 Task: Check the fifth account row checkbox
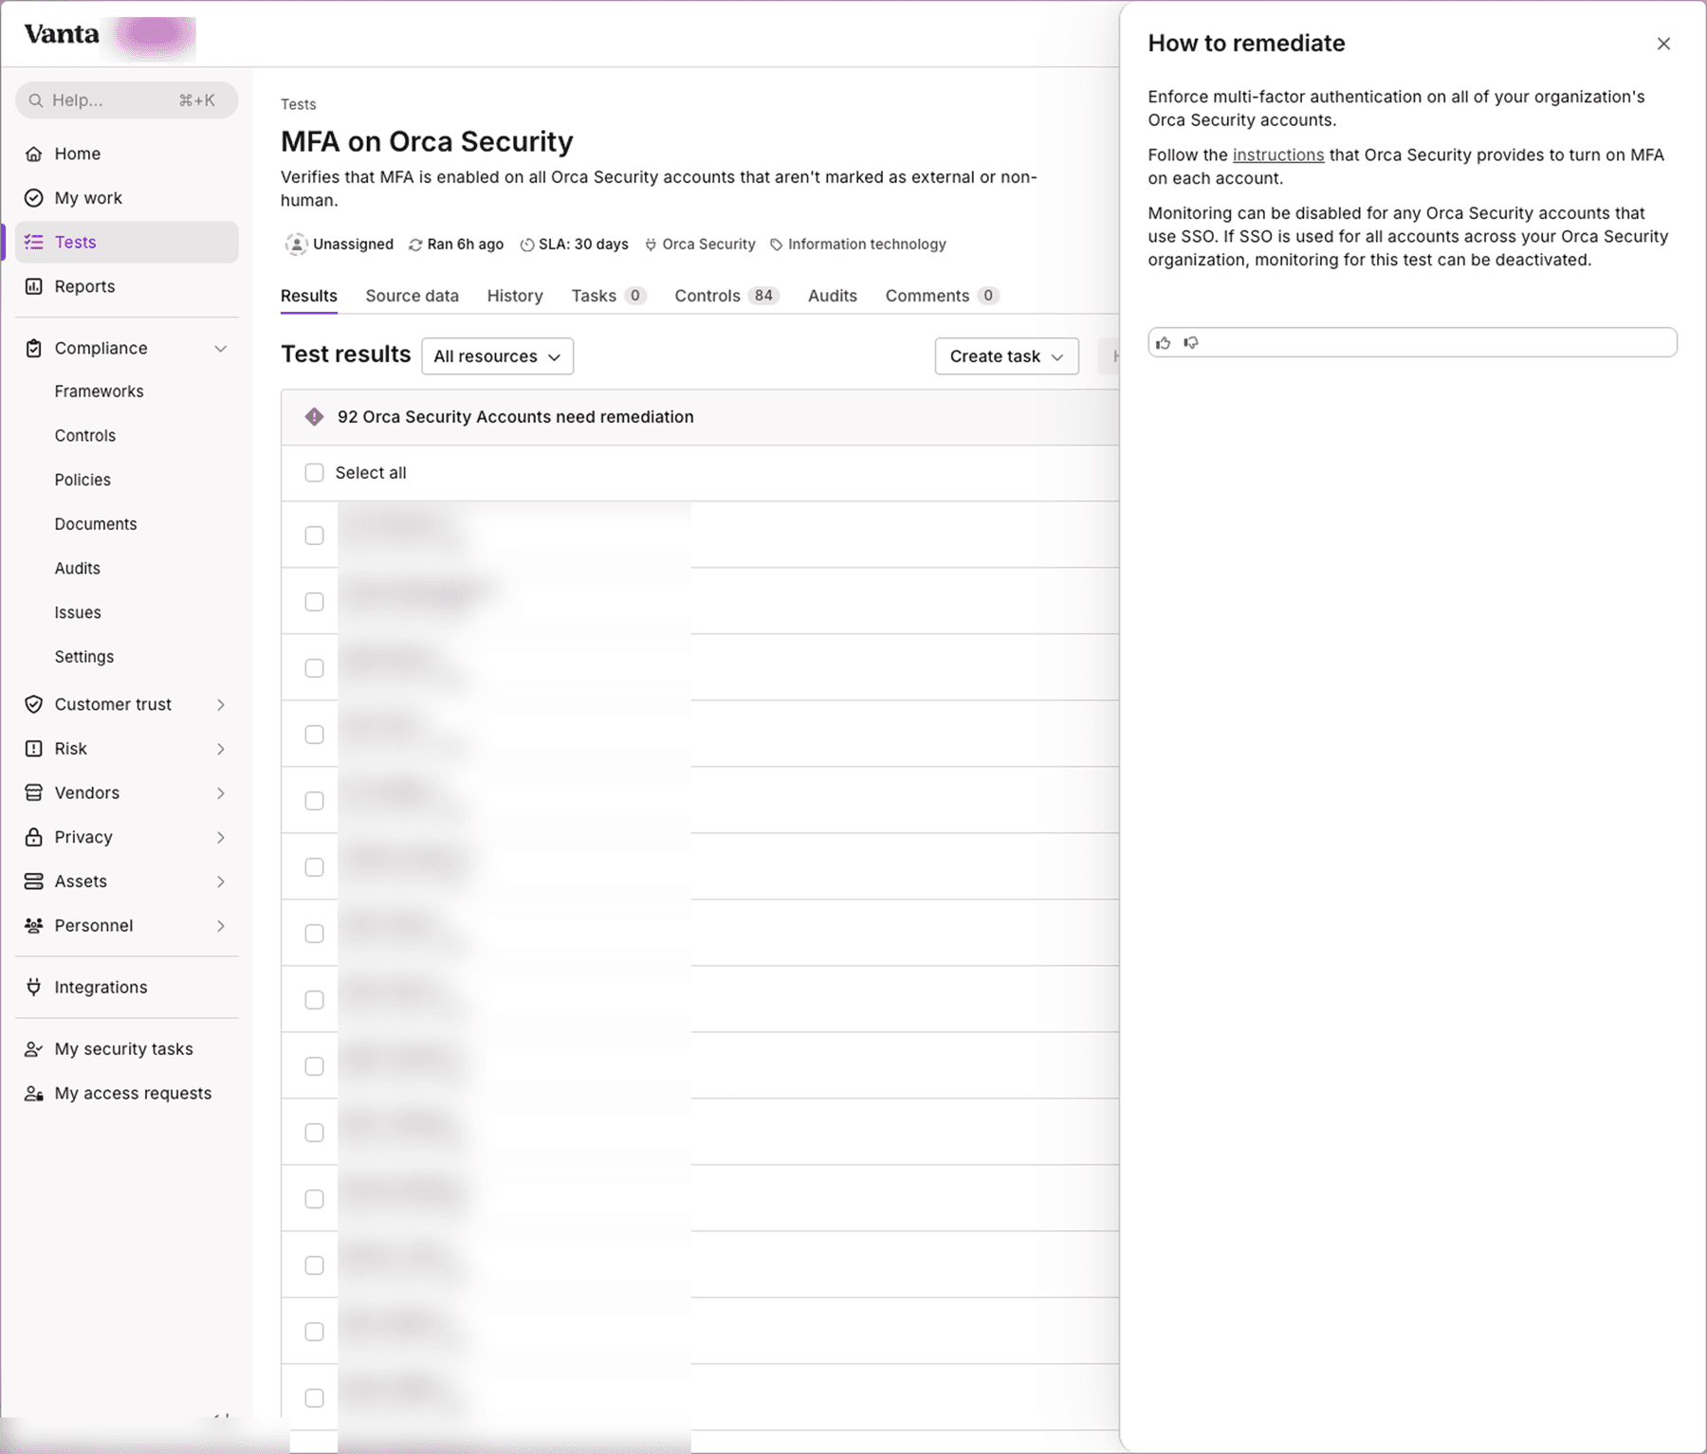[x=314, y=801]
